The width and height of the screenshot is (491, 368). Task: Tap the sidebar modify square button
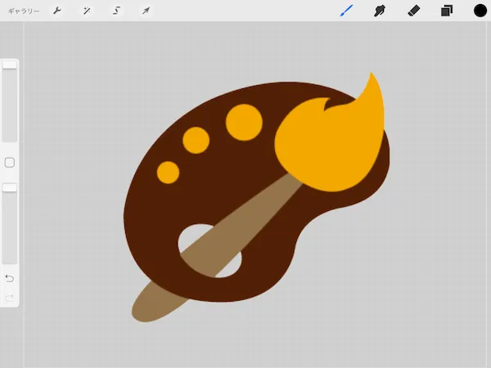[x=10, y=163]
